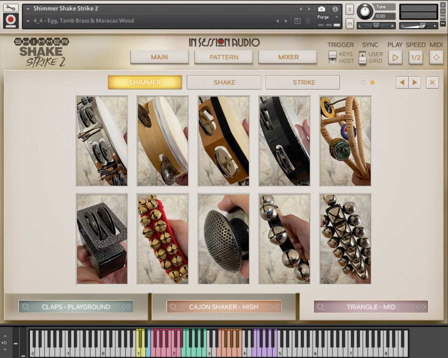The height and width of the screenshot is (358, 448).
Task: Switch to the PATTERN tab
Action: click(x=224, y=57)
